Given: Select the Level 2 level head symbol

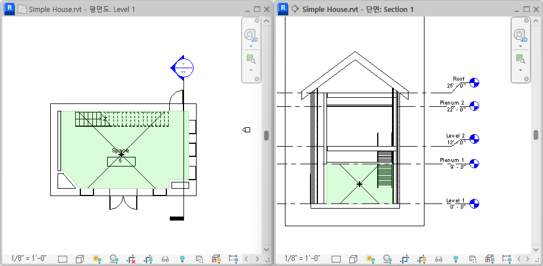Looking at the screenshot, I should [474, 139].
